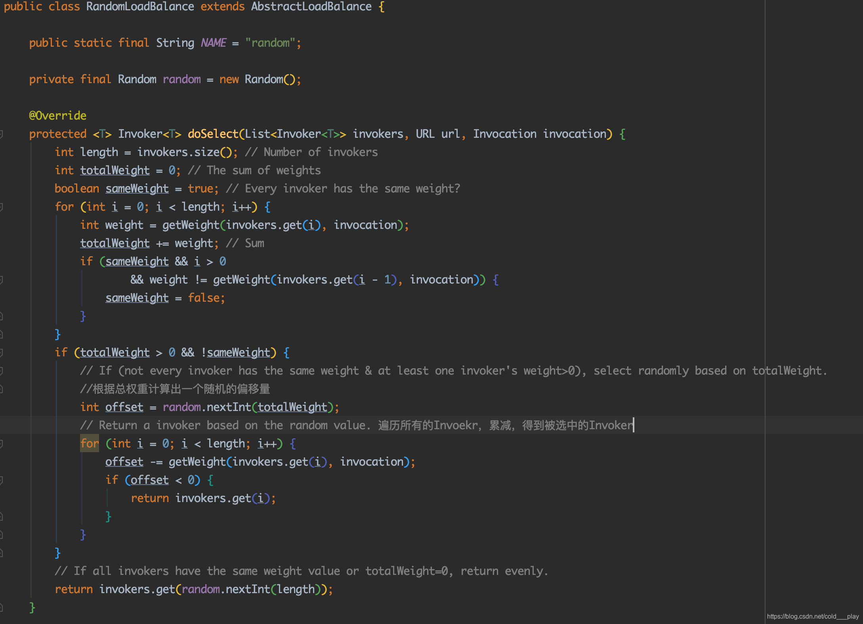Click the AbstractLoadBalance superclass name
Viewport: 863px width, 624px height.
311,7
